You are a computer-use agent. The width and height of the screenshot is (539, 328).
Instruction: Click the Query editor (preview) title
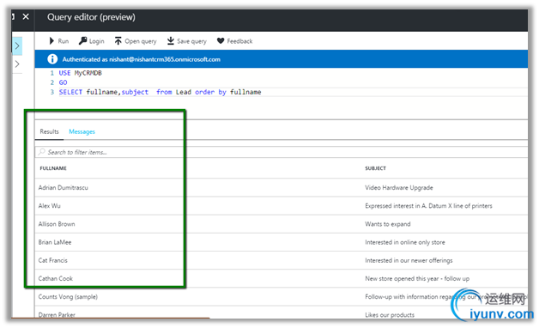click(91, 17)
